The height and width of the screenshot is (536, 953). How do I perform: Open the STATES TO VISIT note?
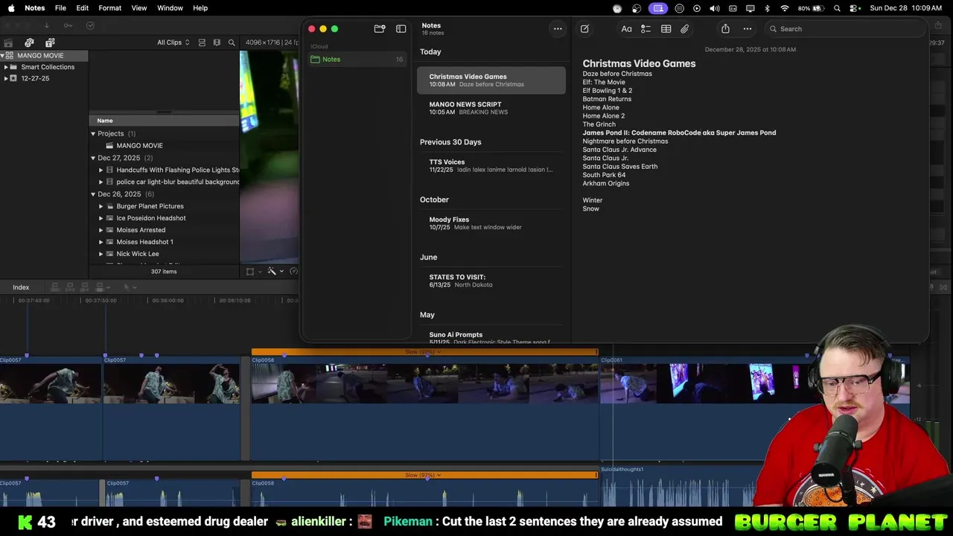coord(491,281)
